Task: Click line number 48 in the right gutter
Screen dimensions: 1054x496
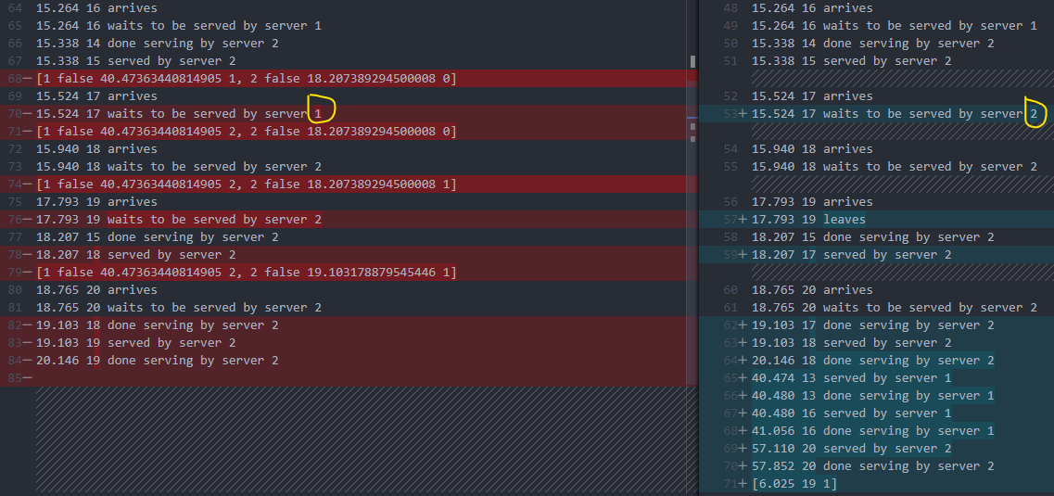Action: pos(730,8)
